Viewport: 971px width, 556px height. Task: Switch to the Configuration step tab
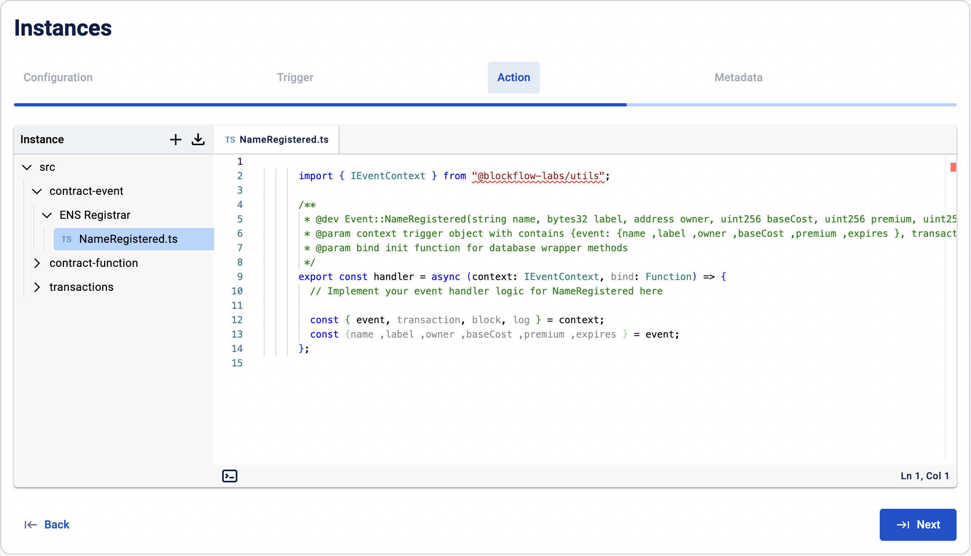(58, 78)
